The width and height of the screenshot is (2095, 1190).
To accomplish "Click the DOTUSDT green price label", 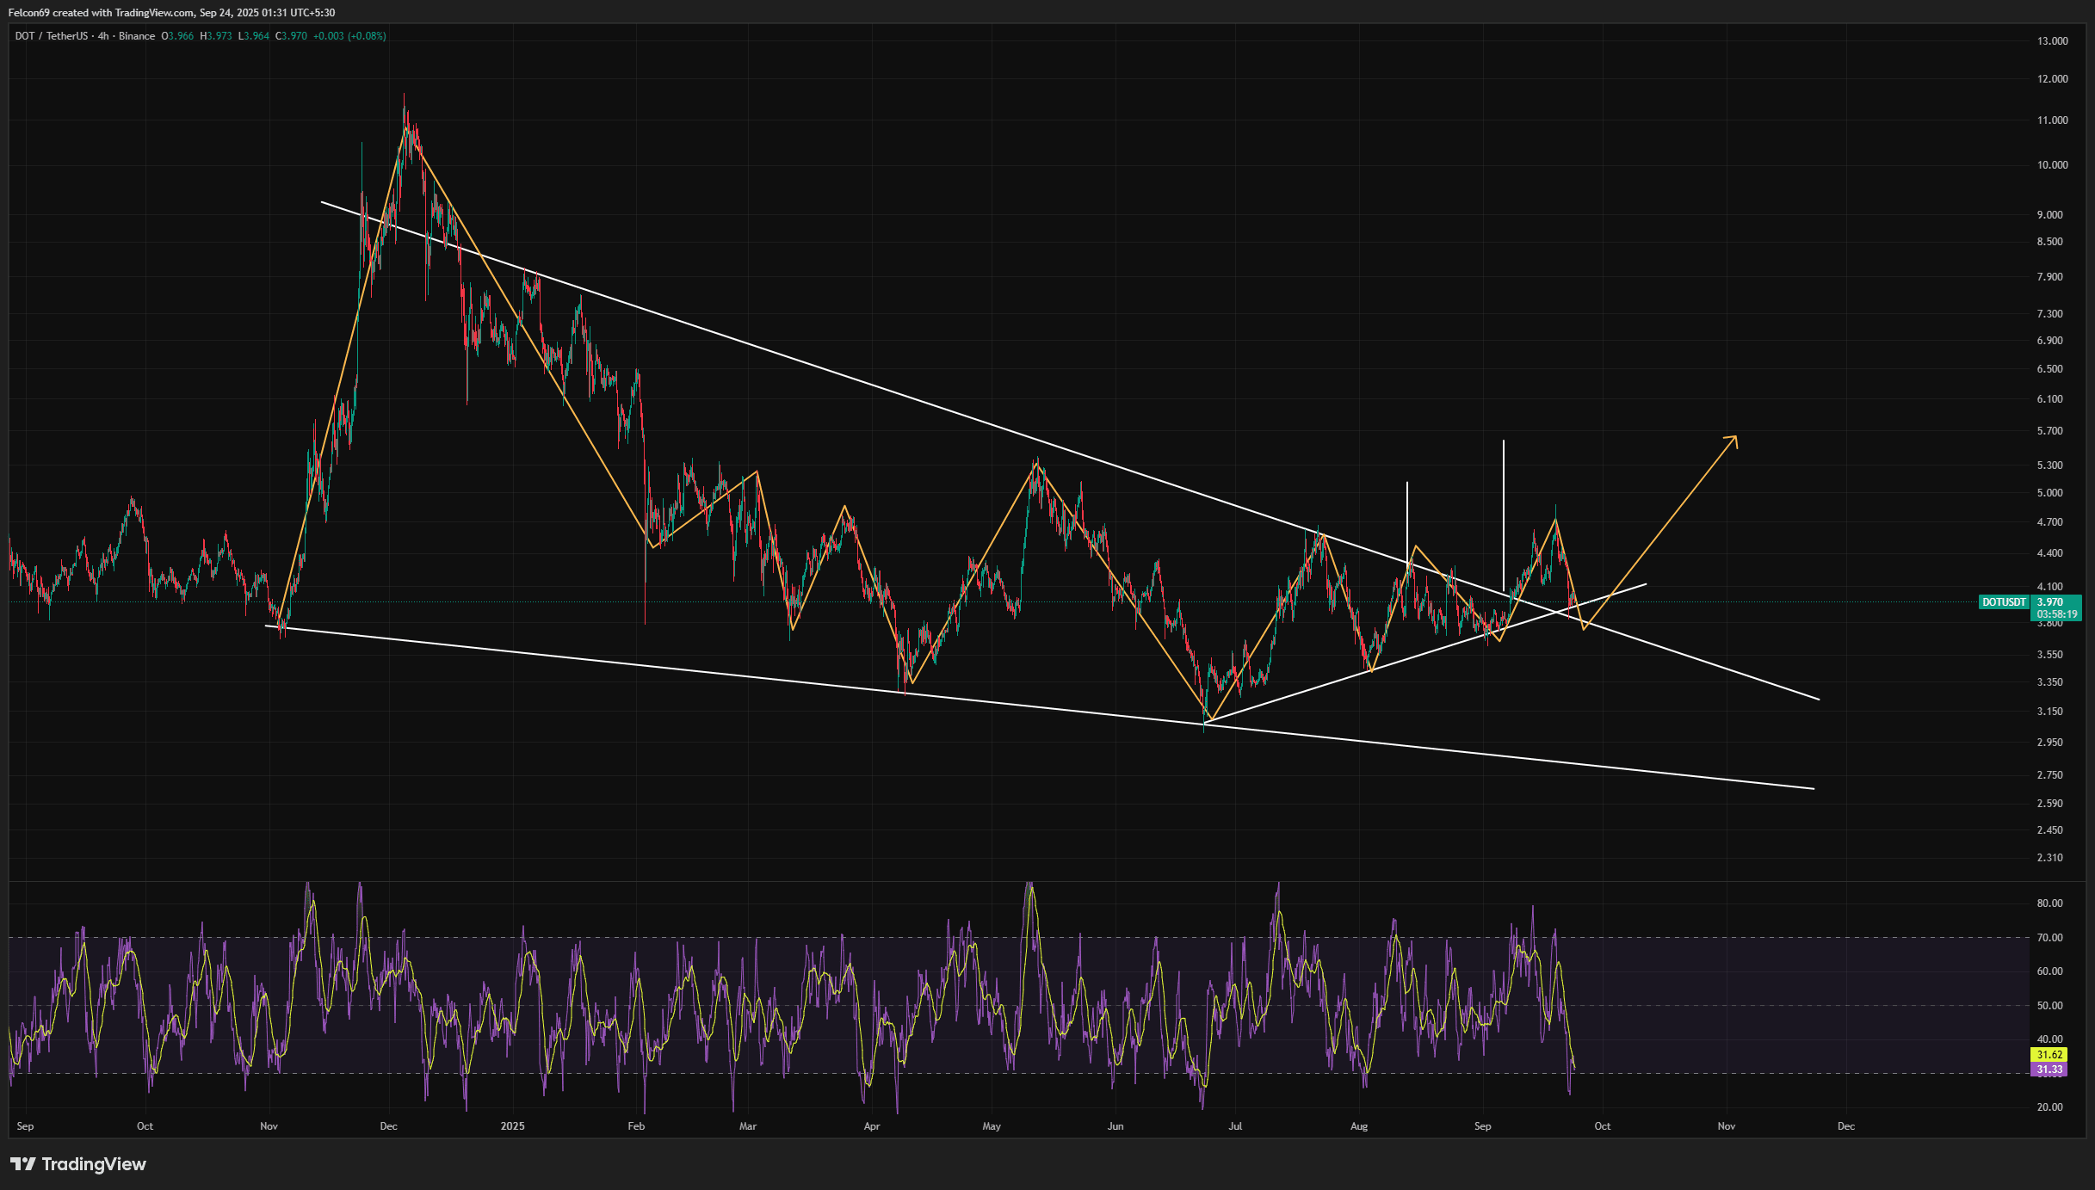I will point(2004,602).
